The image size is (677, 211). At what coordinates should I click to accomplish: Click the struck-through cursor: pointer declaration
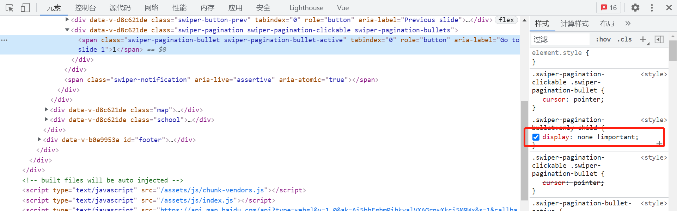(x=573, y=183)
